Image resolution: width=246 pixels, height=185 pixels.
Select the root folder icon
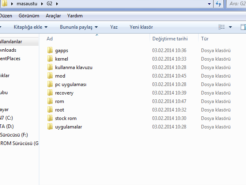(x=50, y=109)
